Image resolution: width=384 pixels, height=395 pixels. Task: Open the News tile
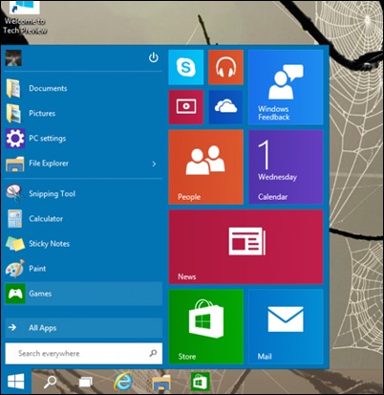point(245,247)
